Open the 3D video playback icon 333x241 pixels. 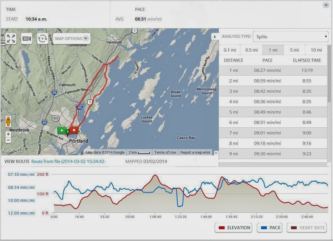27,38
